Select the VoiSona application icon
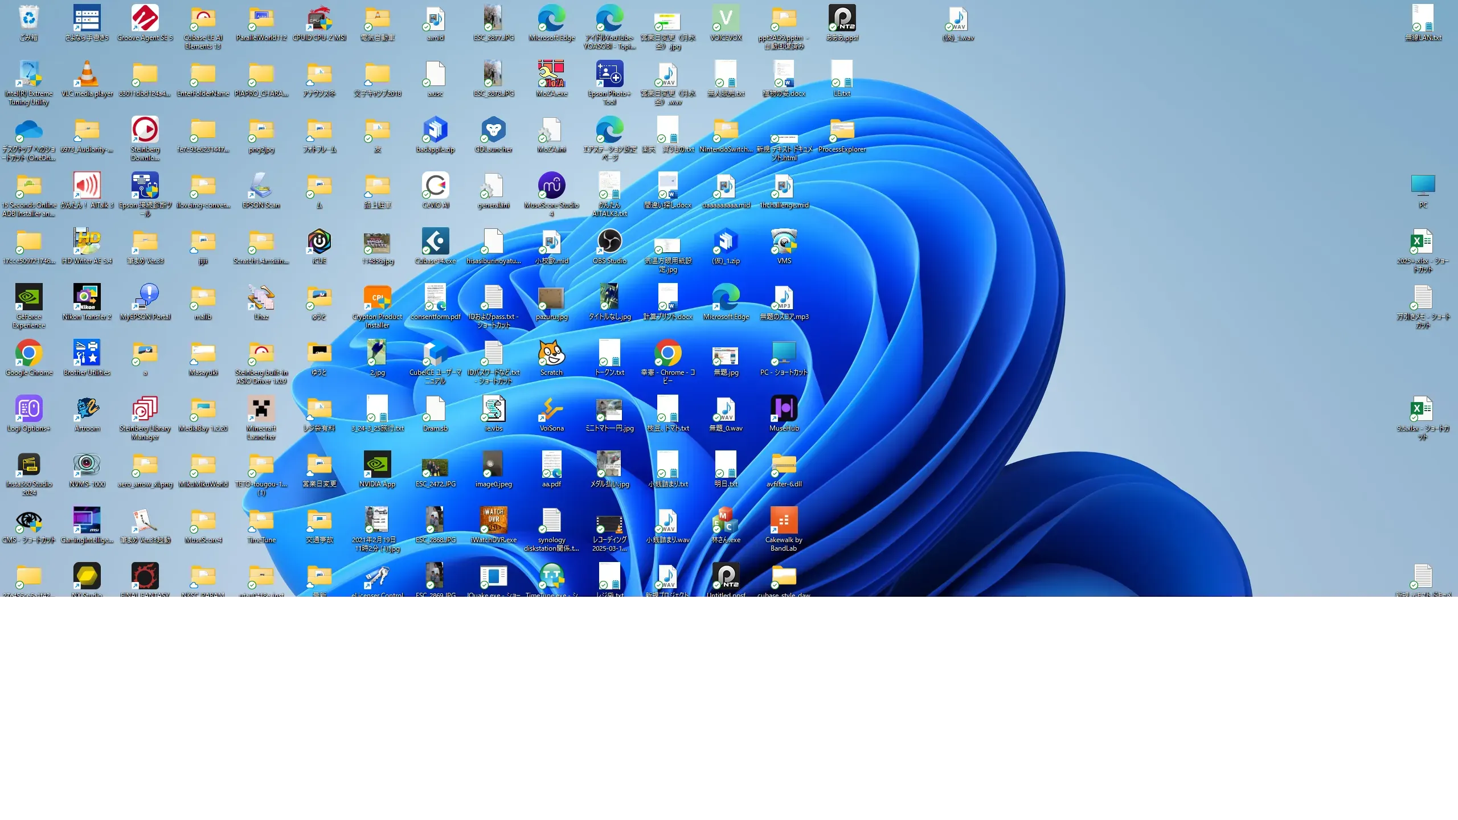The width and height of the screenshot is (1458, 820). [x=551, y=409]
